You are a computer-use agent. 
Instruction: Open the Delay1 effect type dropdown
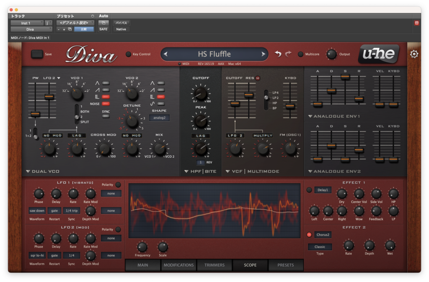coord(323,190)
